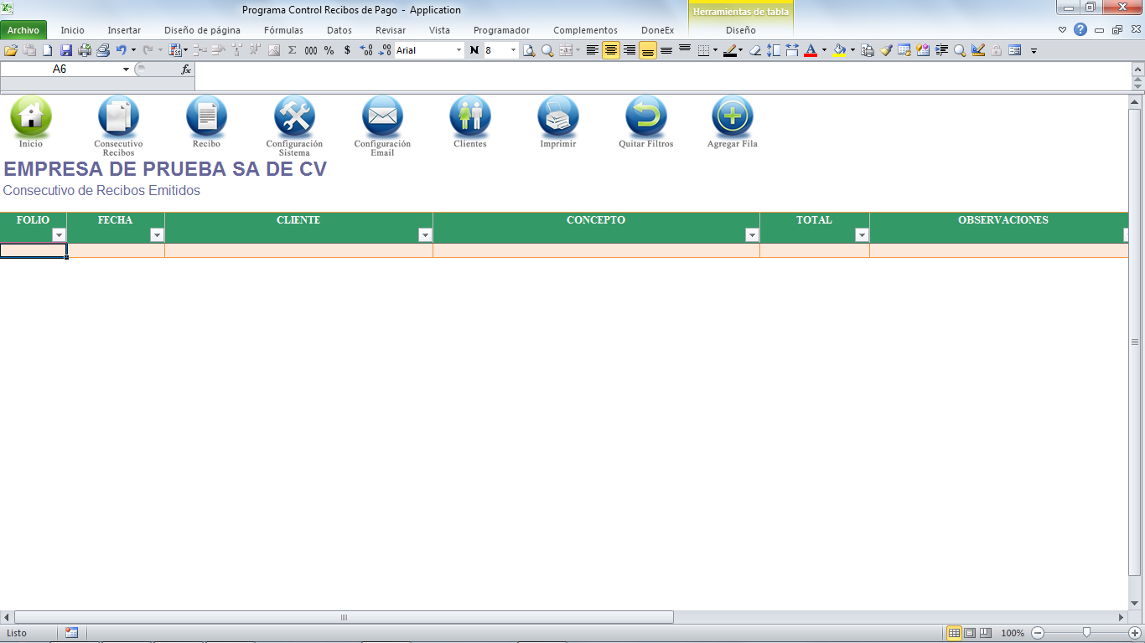This screenshot has width=1145, height=643.
Task: Click the zoom slider handle
Action: (x=1086, y=633)
